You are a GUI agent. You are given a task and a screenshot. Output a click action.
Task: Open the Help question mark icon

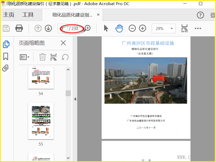click(200, 15)
